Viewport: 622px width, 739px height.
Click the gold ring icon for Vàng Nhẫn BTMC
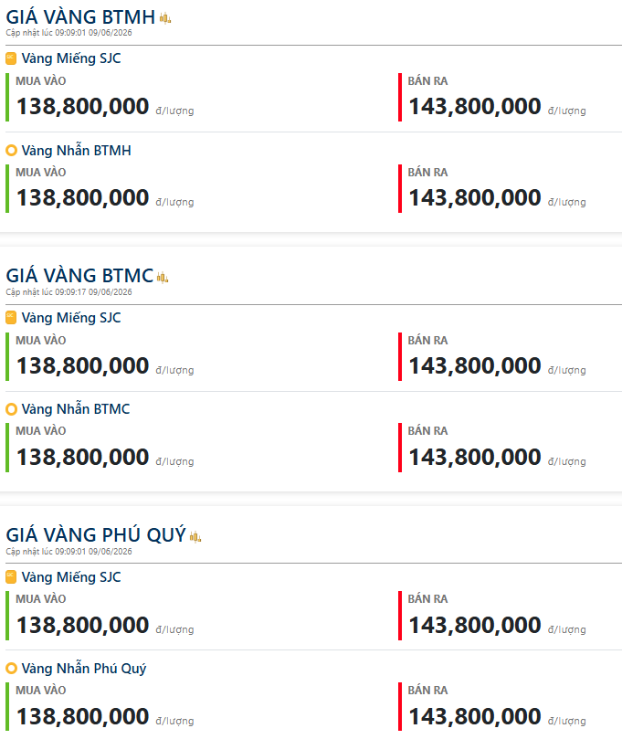point(11,409)
